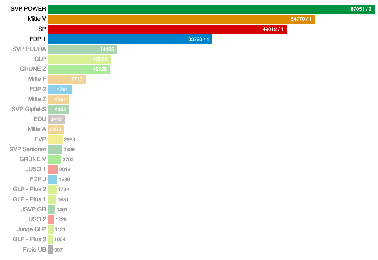
Task: Select the Mitte Z bar showing 4361
Action: (x=59, y=100)
